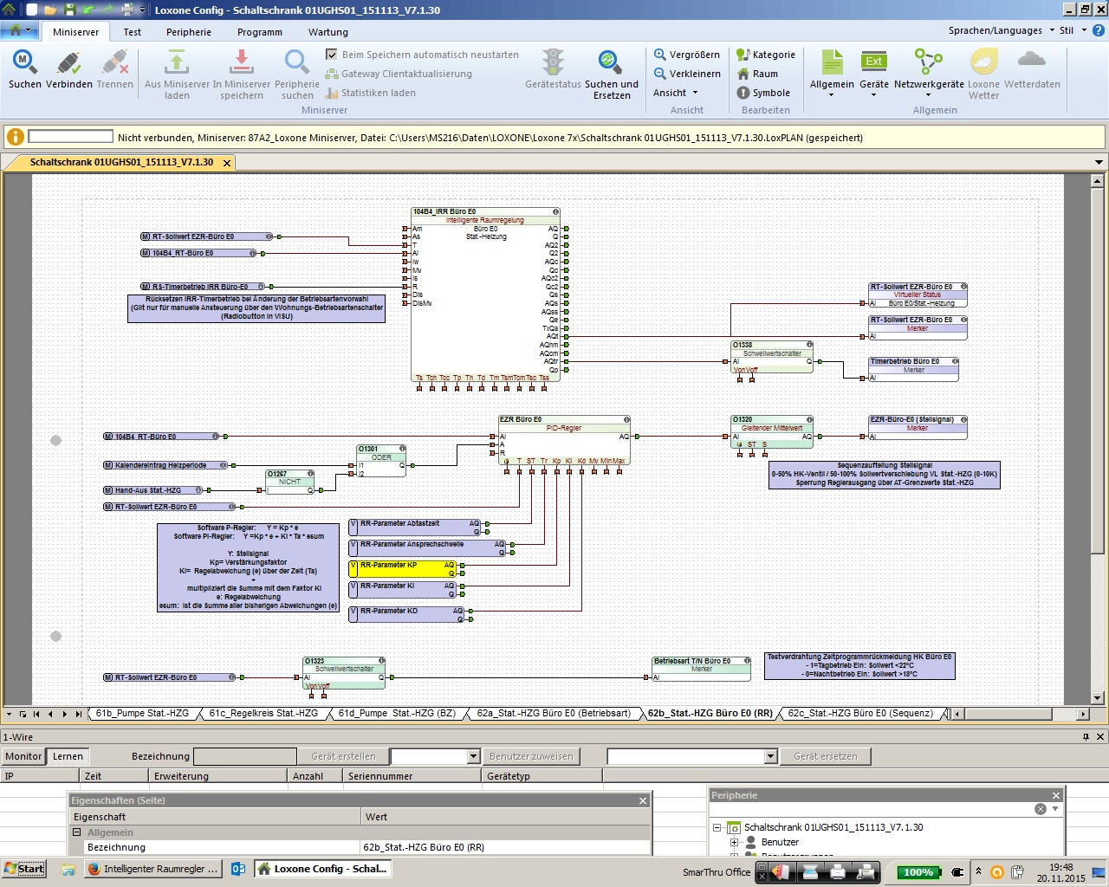Screen dimensions: 1109x887
Task: Click the Bezeichnung input field in 1-Wire
Action: point(244,756)
